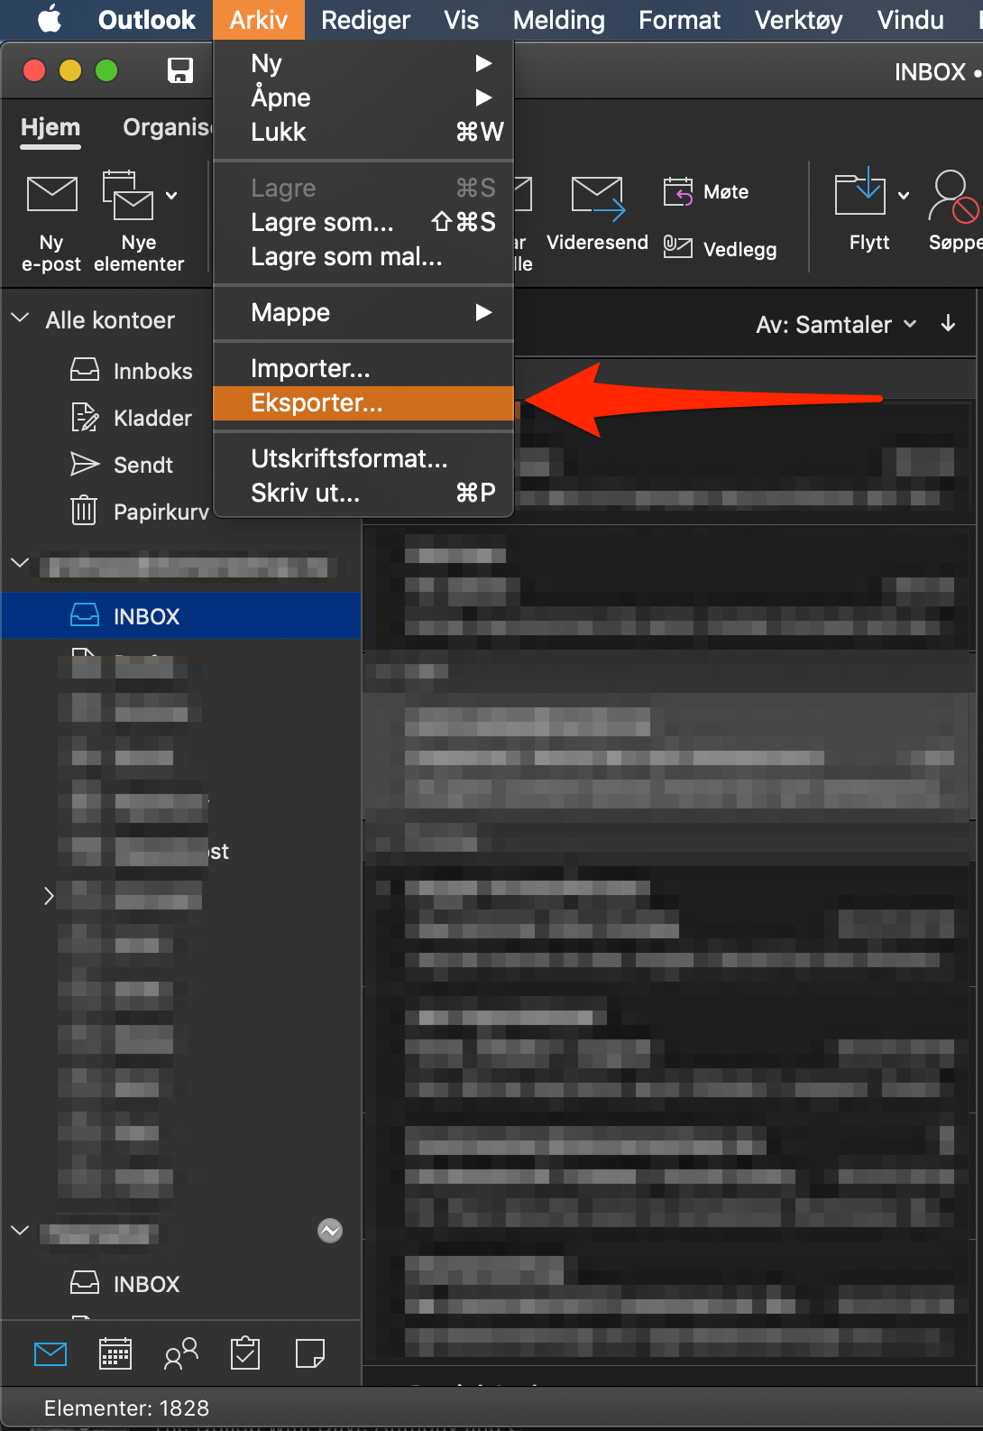Switch to the Organiser tab
This screenshot has width=983, height=1431.
[x=167, y=127]
